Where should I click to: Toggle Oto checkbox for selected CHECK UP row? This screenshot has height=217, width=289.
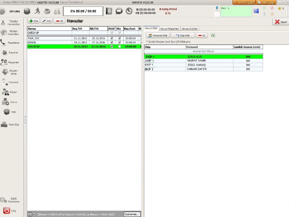(x=119, y=47)
